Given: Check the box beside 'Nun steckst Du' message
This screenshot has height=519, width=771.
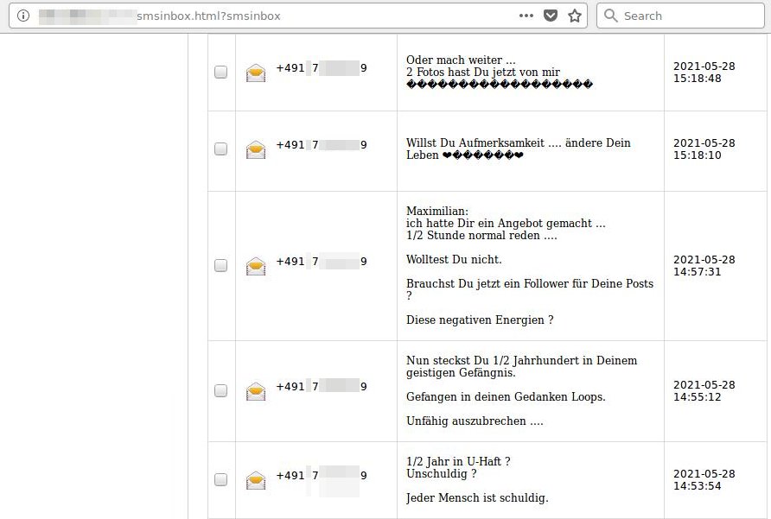Looking at the screenshot, I should tap(220, 390).
